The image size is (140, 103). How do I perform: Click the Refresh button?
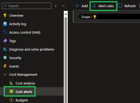pyautogui.click(x=127, y=6)
